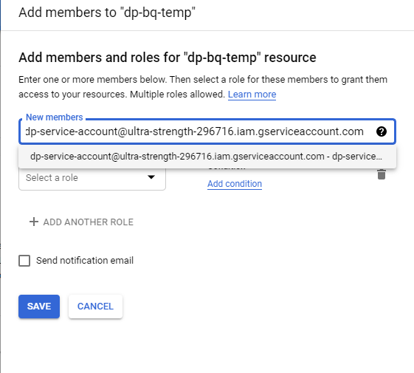Choose the dp-service-account autocomplete suggestion
Viewport: 414px width, 373px height.
(207, 157)
